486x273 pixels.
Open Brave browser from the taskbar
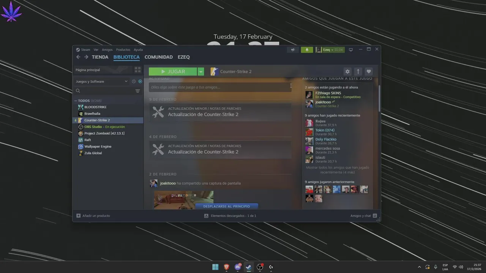click(227, 267)
